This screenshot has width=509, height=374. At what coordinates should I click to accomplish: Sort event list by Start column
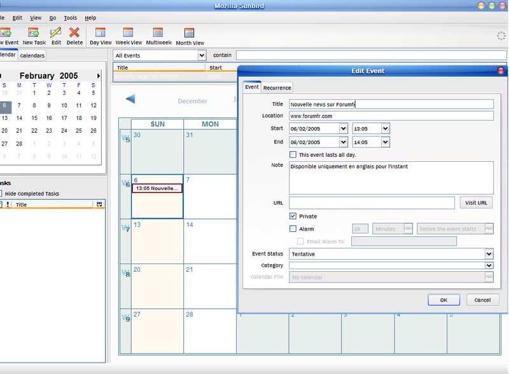pyautogui.click(x=222, y=67)
